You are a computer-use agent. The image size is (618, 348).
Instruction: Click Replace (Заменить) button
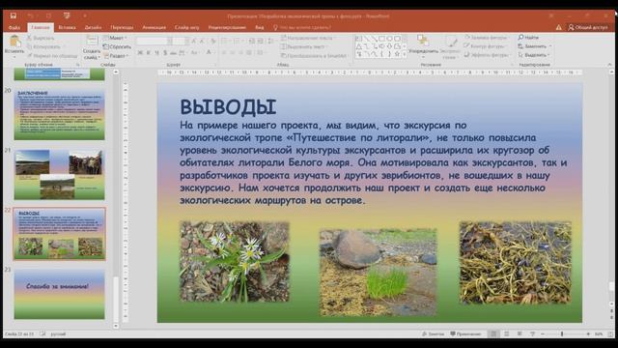(534, 46)
